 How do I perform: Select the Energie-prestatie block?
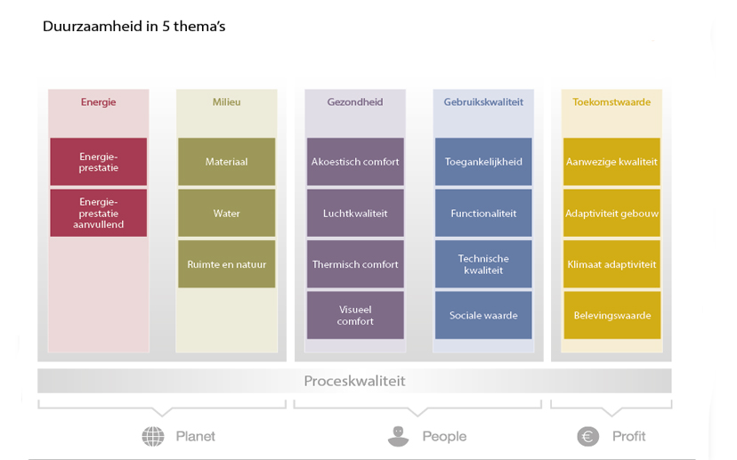[x=98, y=162]
